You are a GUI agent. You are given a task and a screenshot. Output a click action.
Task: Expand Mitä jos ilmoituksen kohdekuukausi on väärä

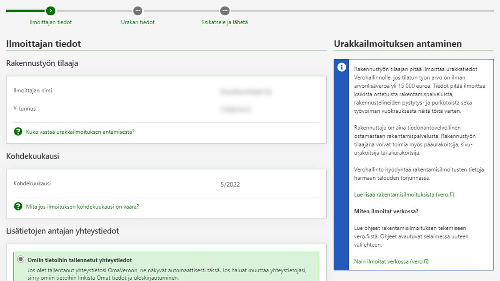(x=82, y=206)
